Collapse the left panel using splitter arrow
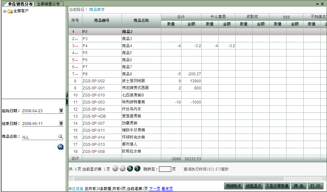Image resolution: width=327 pixels, height=192 pixels. click(x=67, y=98)
